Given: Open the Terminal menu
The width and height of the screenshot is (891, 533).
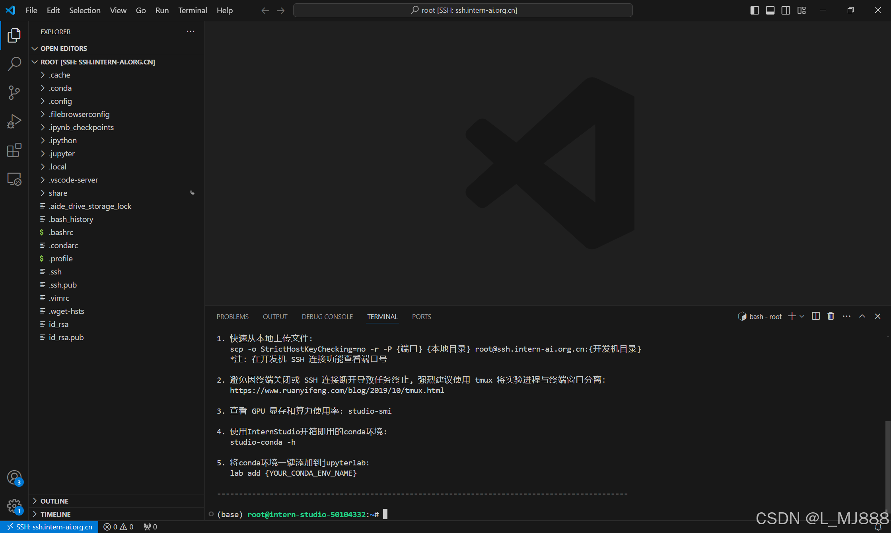Looking at the screenshot, I should [192, 10].
